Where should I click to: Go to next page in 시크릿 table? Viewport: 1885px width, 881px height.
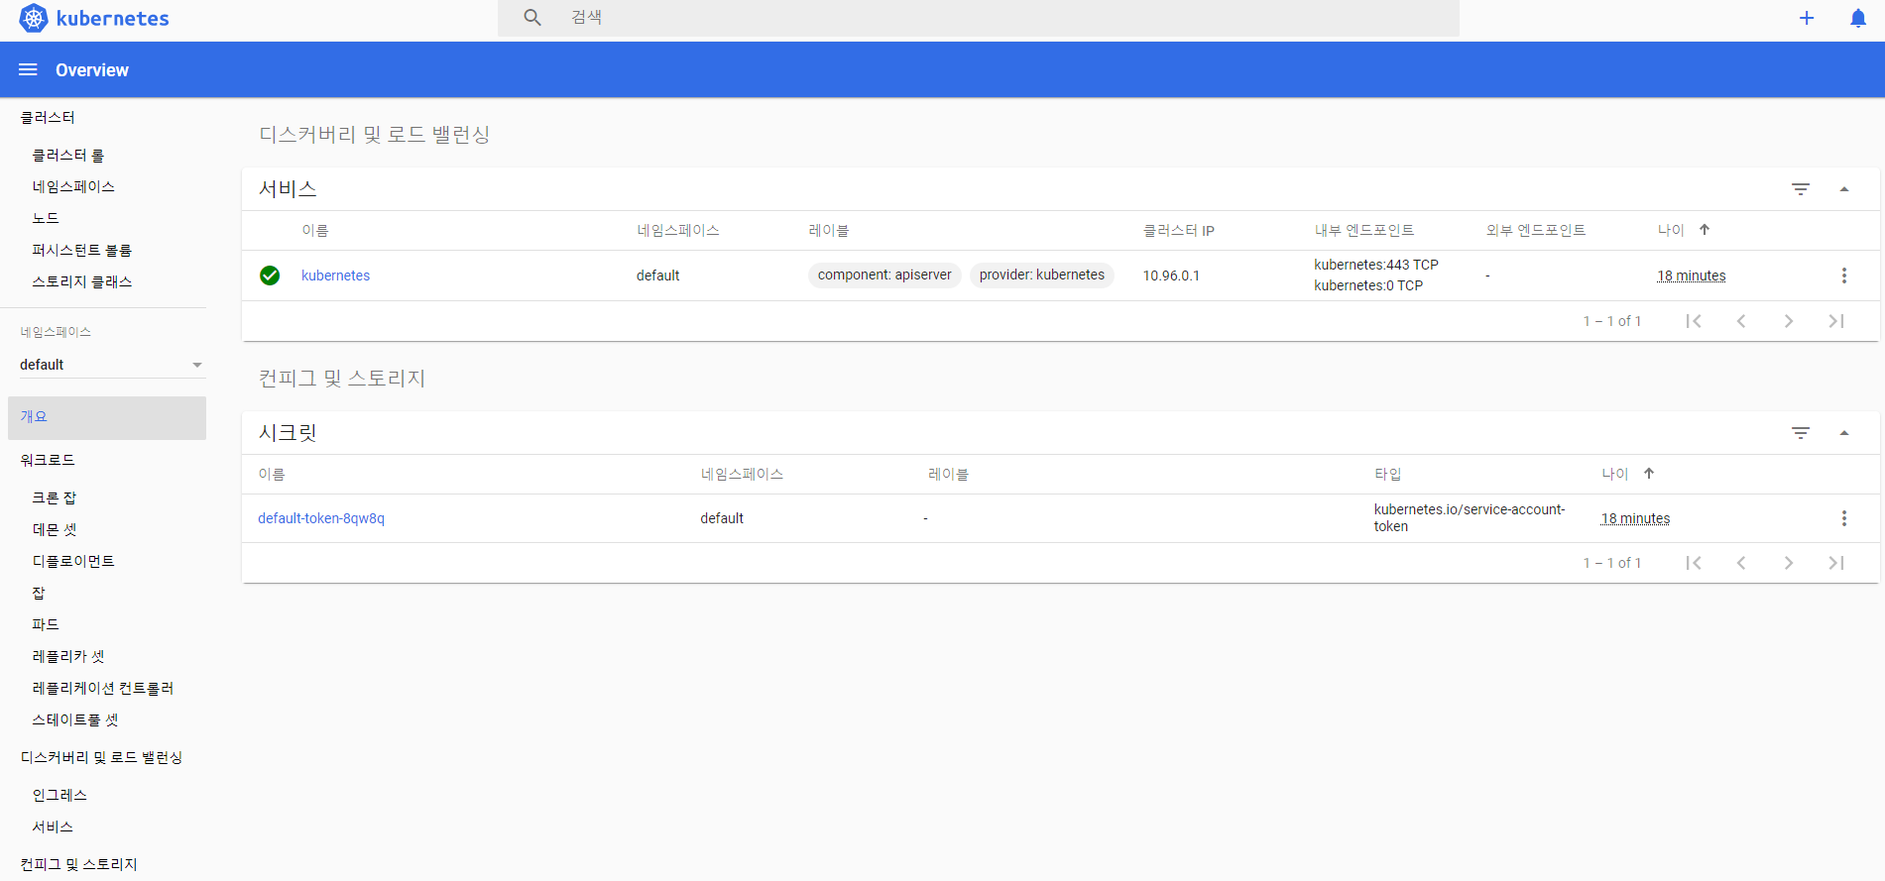1789,563
